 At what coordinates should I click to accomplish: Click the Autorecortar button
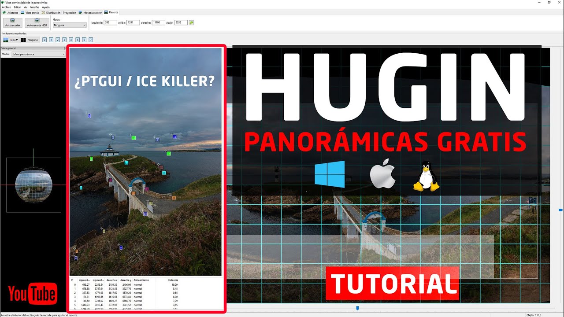tap(13, 23)
